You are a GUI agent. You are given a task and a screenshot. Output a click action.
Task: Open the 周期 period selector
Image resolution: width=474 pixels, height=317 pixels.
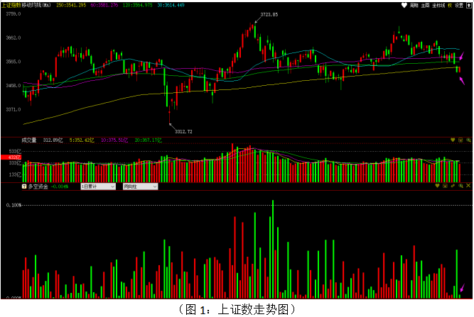click(x=414, y=5)
